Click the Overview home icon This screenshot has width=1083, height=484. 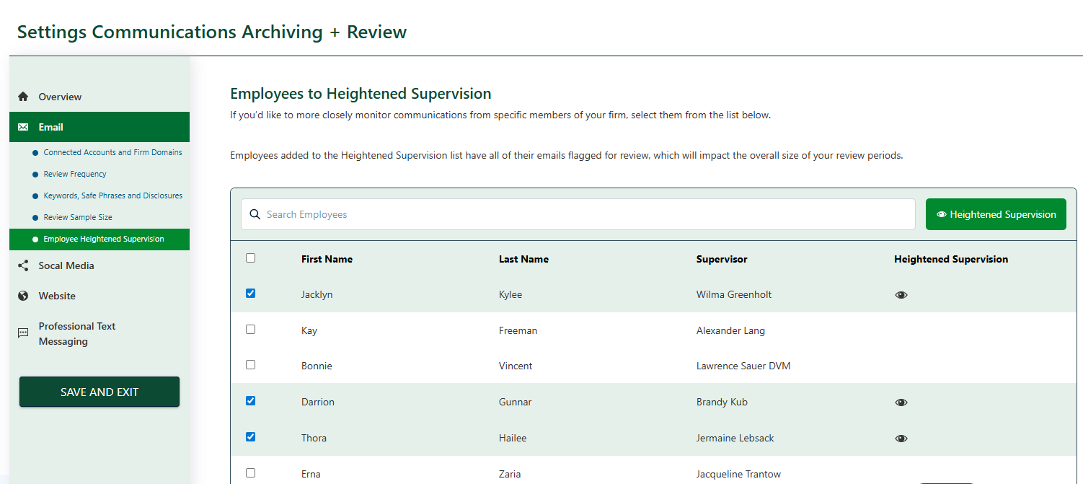pos(23,97)
